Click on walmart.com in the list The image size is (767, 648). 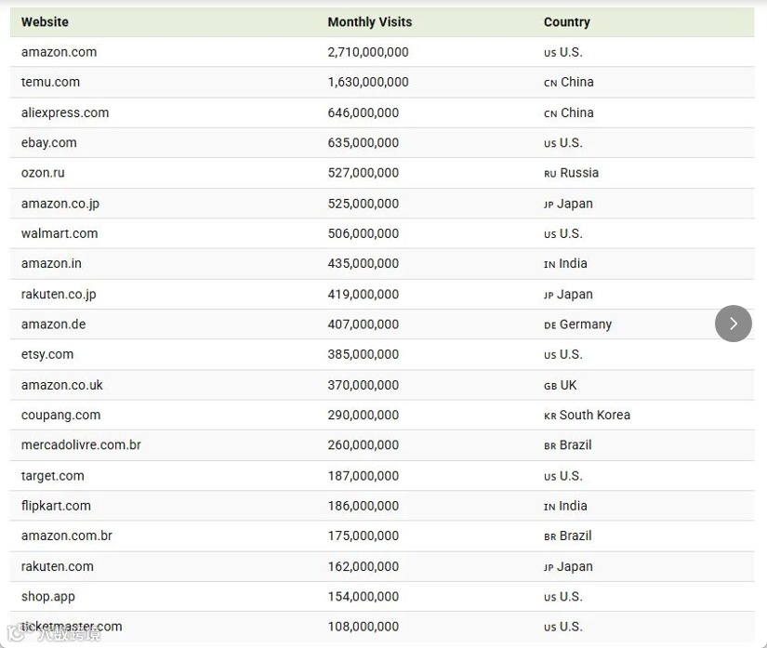click(60, 233)
